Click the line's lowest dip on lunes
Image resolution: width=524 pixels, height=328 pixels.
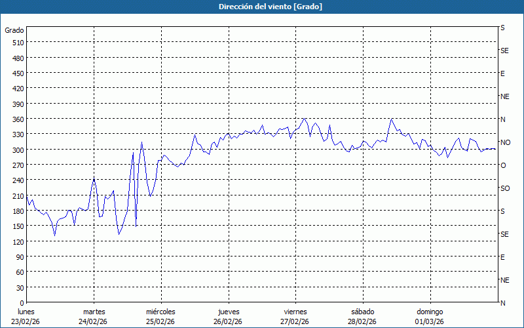coord(54,235)
